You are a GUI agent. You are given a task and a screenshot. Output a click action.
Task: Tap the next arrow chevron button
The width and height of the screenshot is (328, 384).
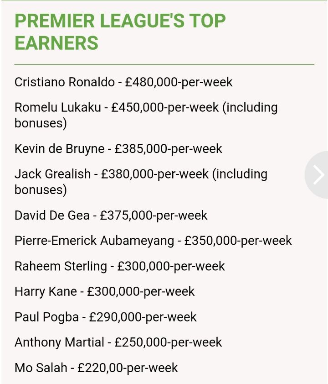click(x=318, y=175)
